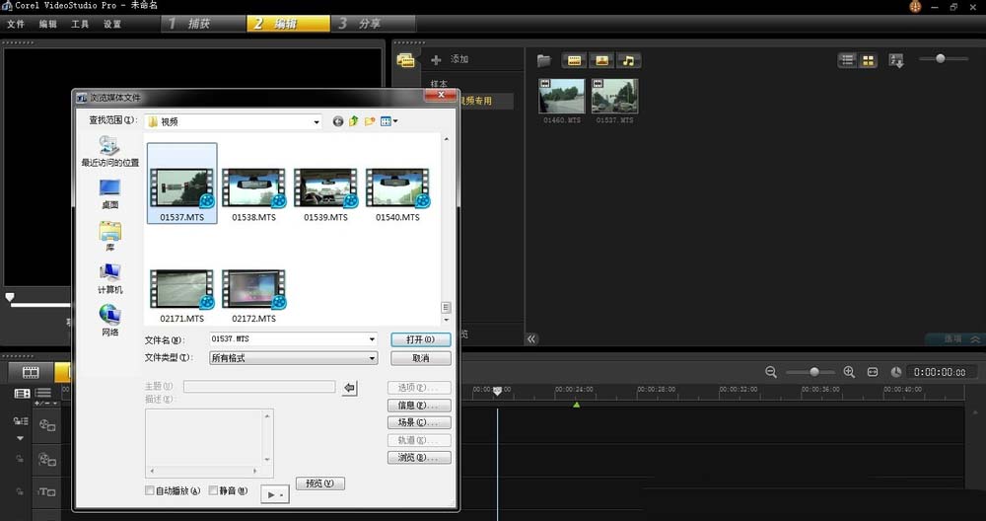Viewport: 986px width, 521px height.
Task: Open the 文件 menu
Action: [15, 24]
